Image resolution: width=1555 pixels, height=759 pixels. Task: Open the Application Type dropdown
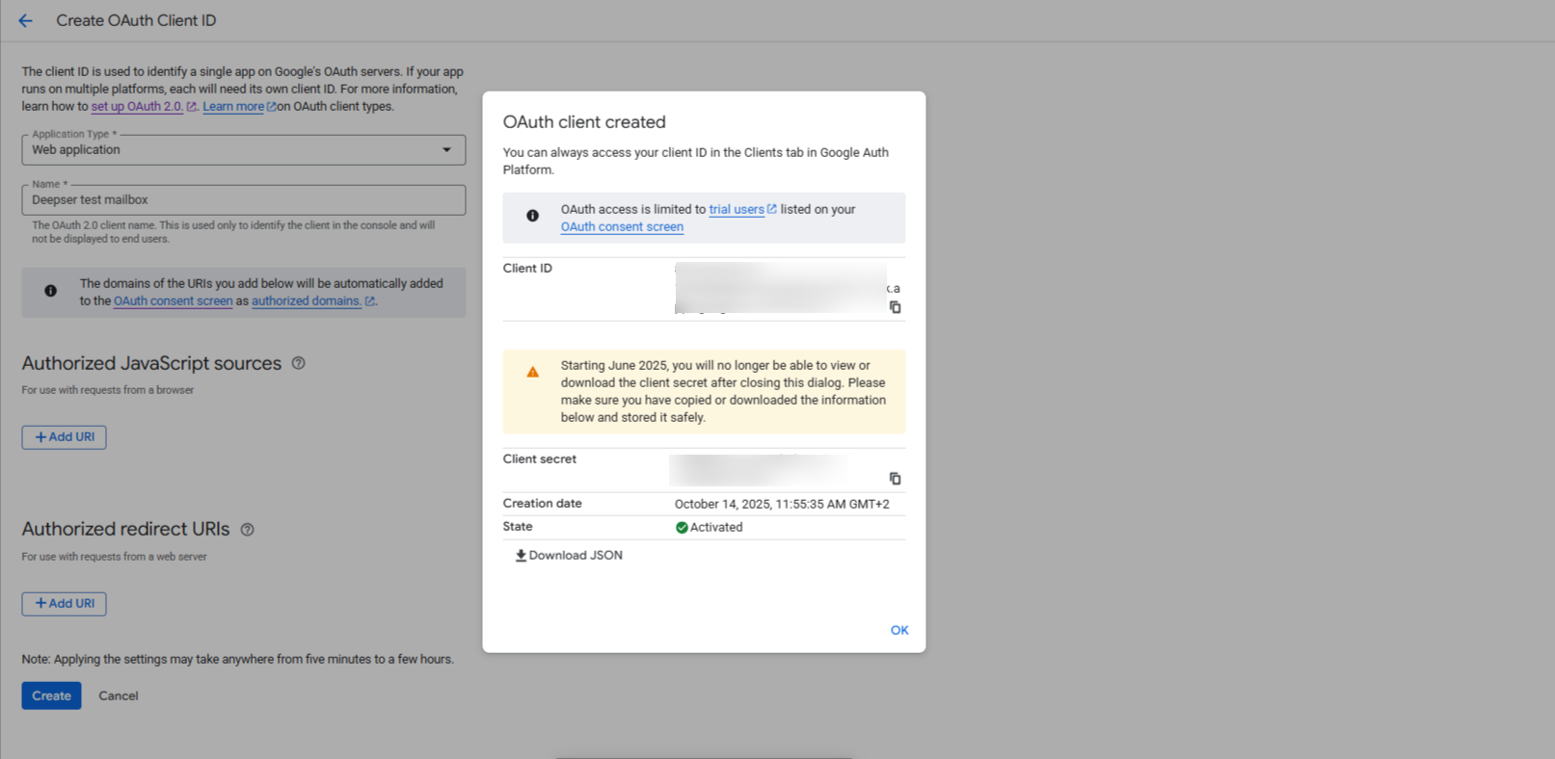coord(244,149)
